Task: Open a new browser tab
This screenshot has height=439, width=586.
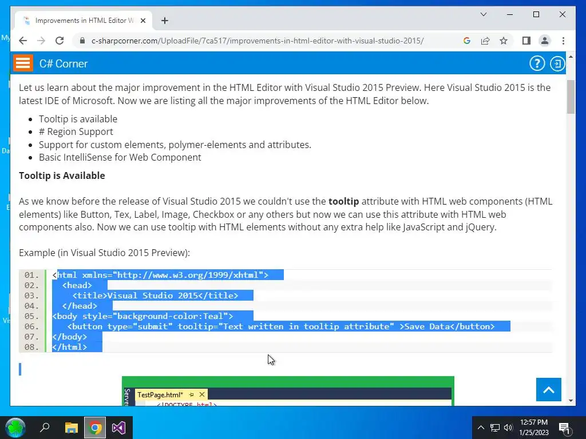Action: (x=164, y=21)
